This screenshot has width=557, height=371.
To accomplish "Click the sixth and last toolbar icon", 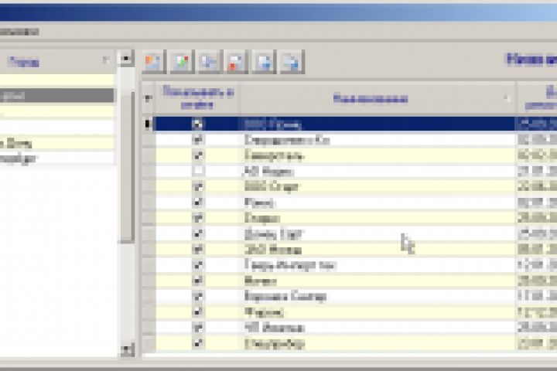I will click(292, 62).
